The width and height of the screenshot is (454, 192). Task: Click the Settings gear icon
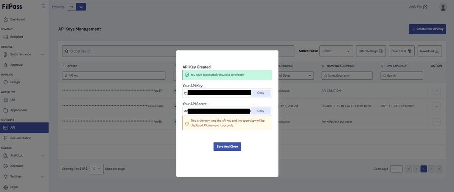tap(6, 177)
